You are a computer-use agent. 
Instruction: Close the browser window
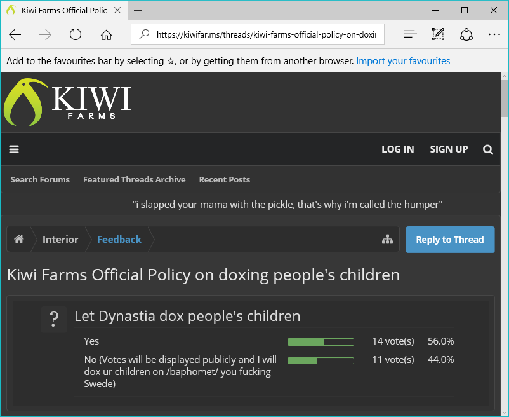point(493,10)
